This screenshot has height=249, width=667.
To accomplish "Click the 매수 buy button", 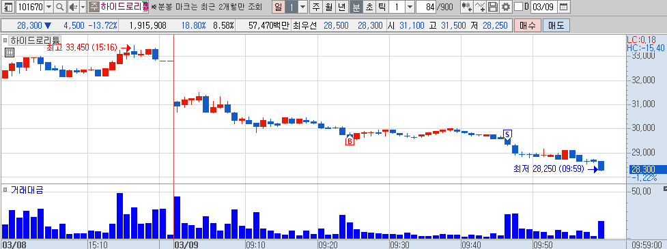I will pos(528,25).
